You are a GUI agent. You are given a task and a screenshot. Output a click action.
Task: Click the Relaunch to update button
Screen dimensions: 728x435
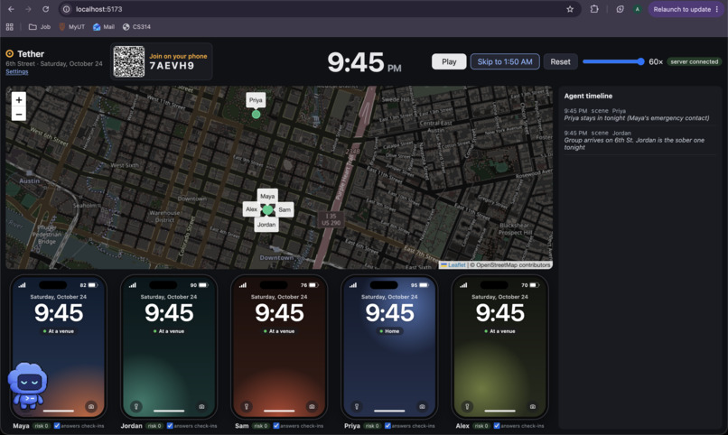click(682, 9)
